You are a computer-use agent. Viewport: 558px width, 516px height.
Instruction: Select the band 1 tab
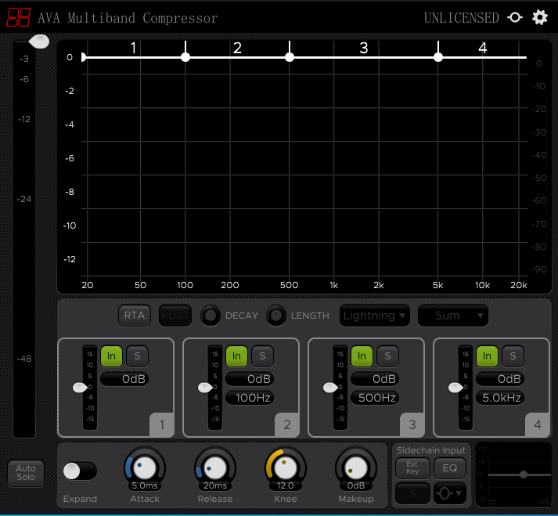click(161, 424)
